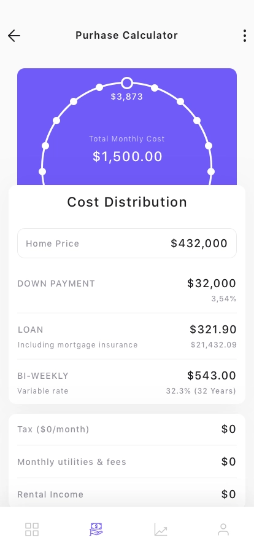Select the money-in-hand calculator tab icon

click(96, 529)
